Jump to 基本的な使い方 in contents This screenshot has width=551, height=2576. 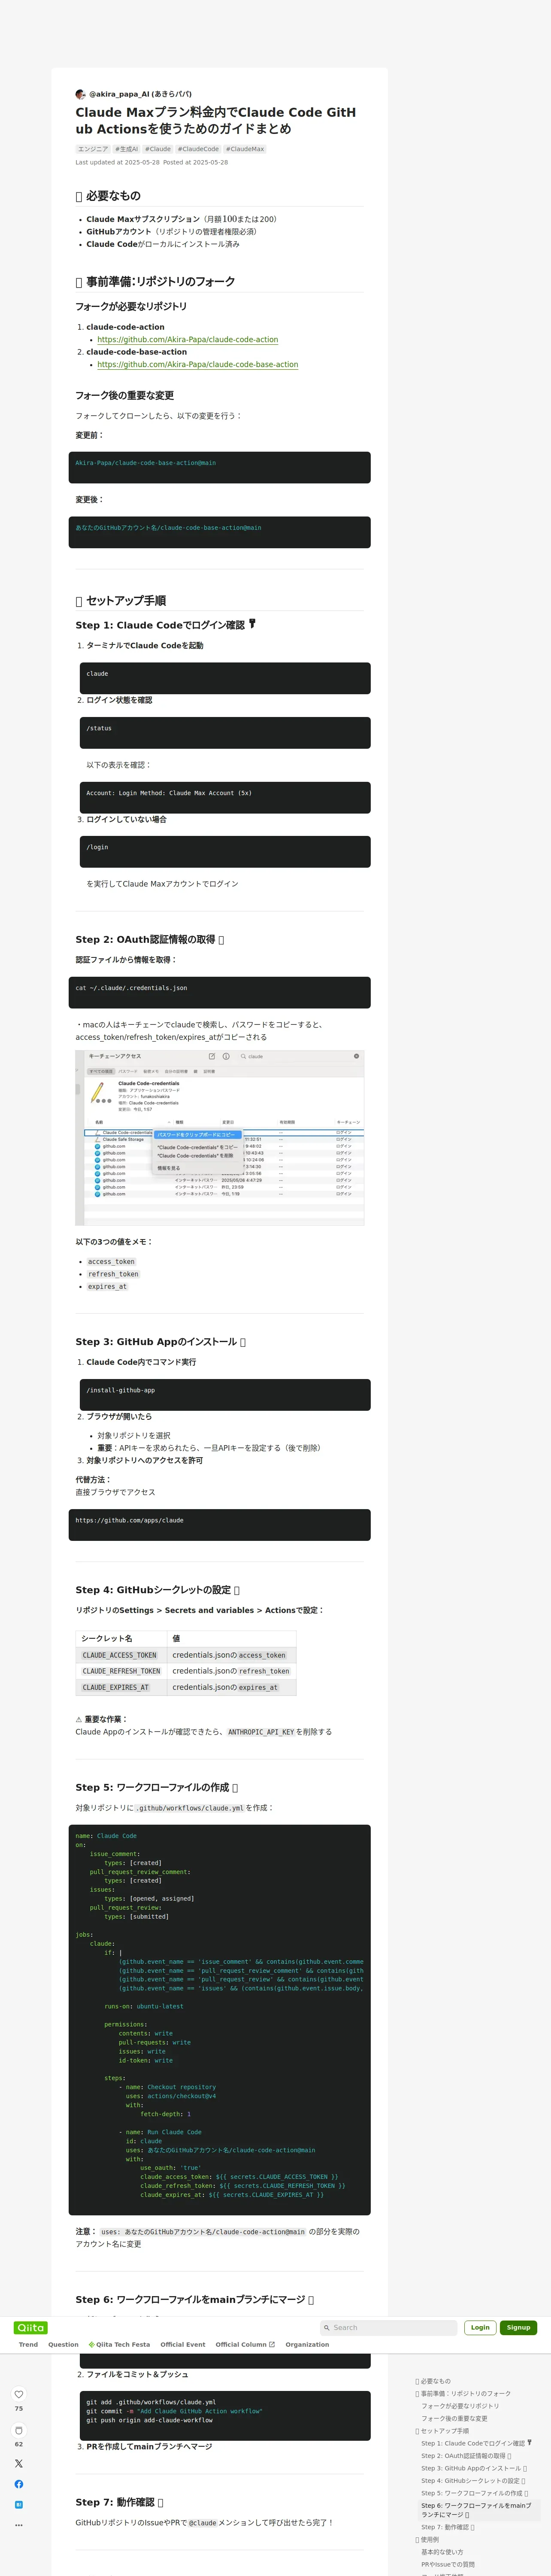pos(442,2552)
